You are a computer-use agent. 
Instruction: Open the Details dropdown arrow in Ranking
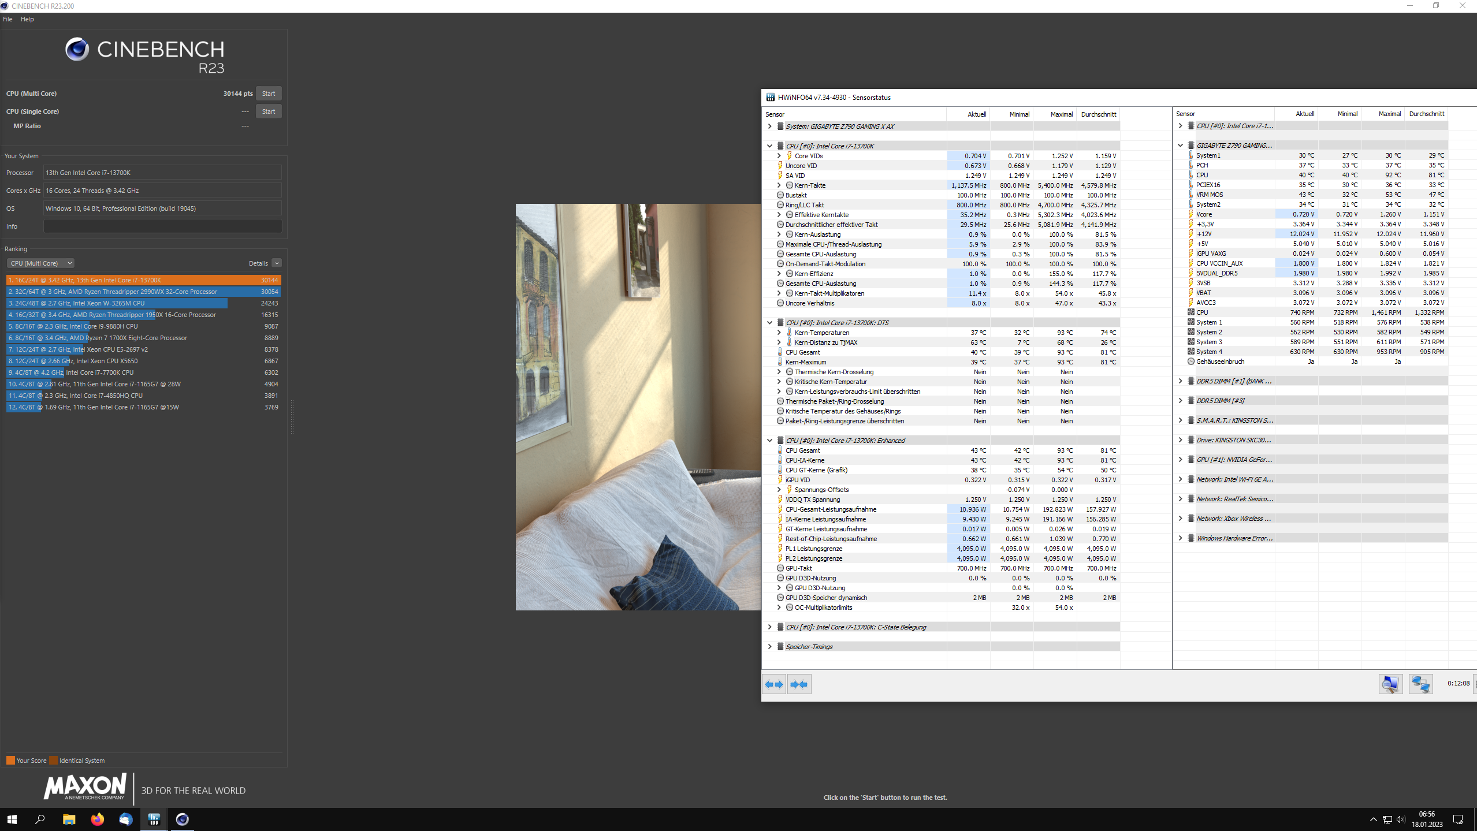point(277,263)
